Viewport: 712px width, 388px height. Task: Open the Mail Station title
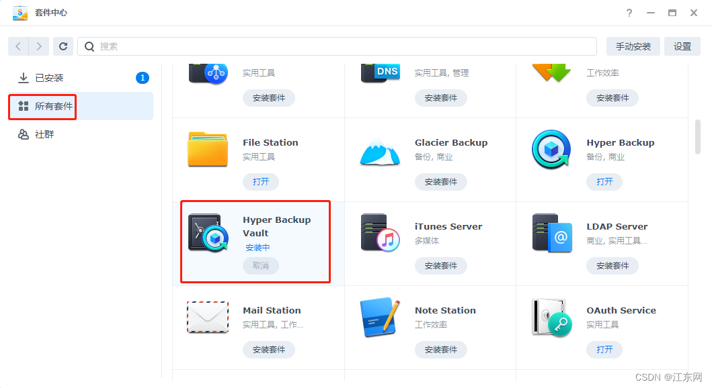pos(272,310)
